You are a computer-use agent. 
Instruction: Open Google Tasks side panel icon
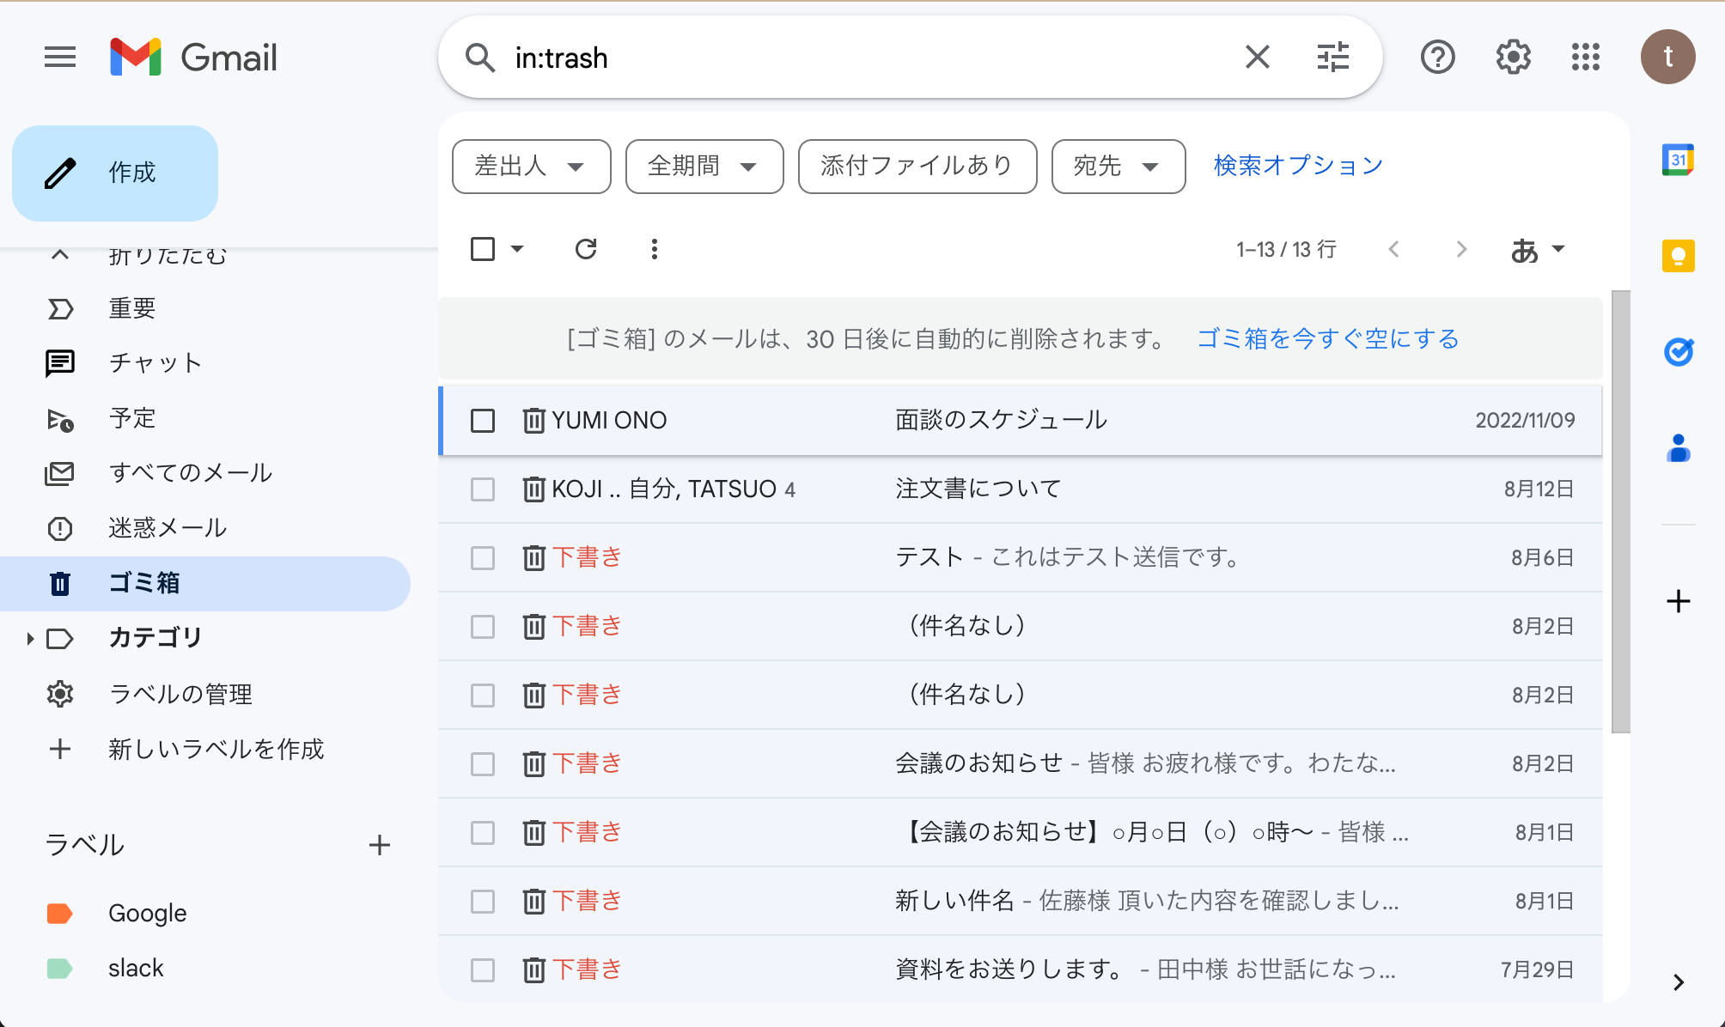tap(1678, 352)
